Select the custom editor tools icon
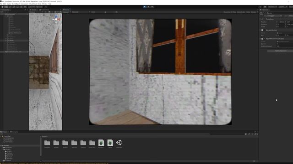This screenshot has width=293, height=164. 25,7
